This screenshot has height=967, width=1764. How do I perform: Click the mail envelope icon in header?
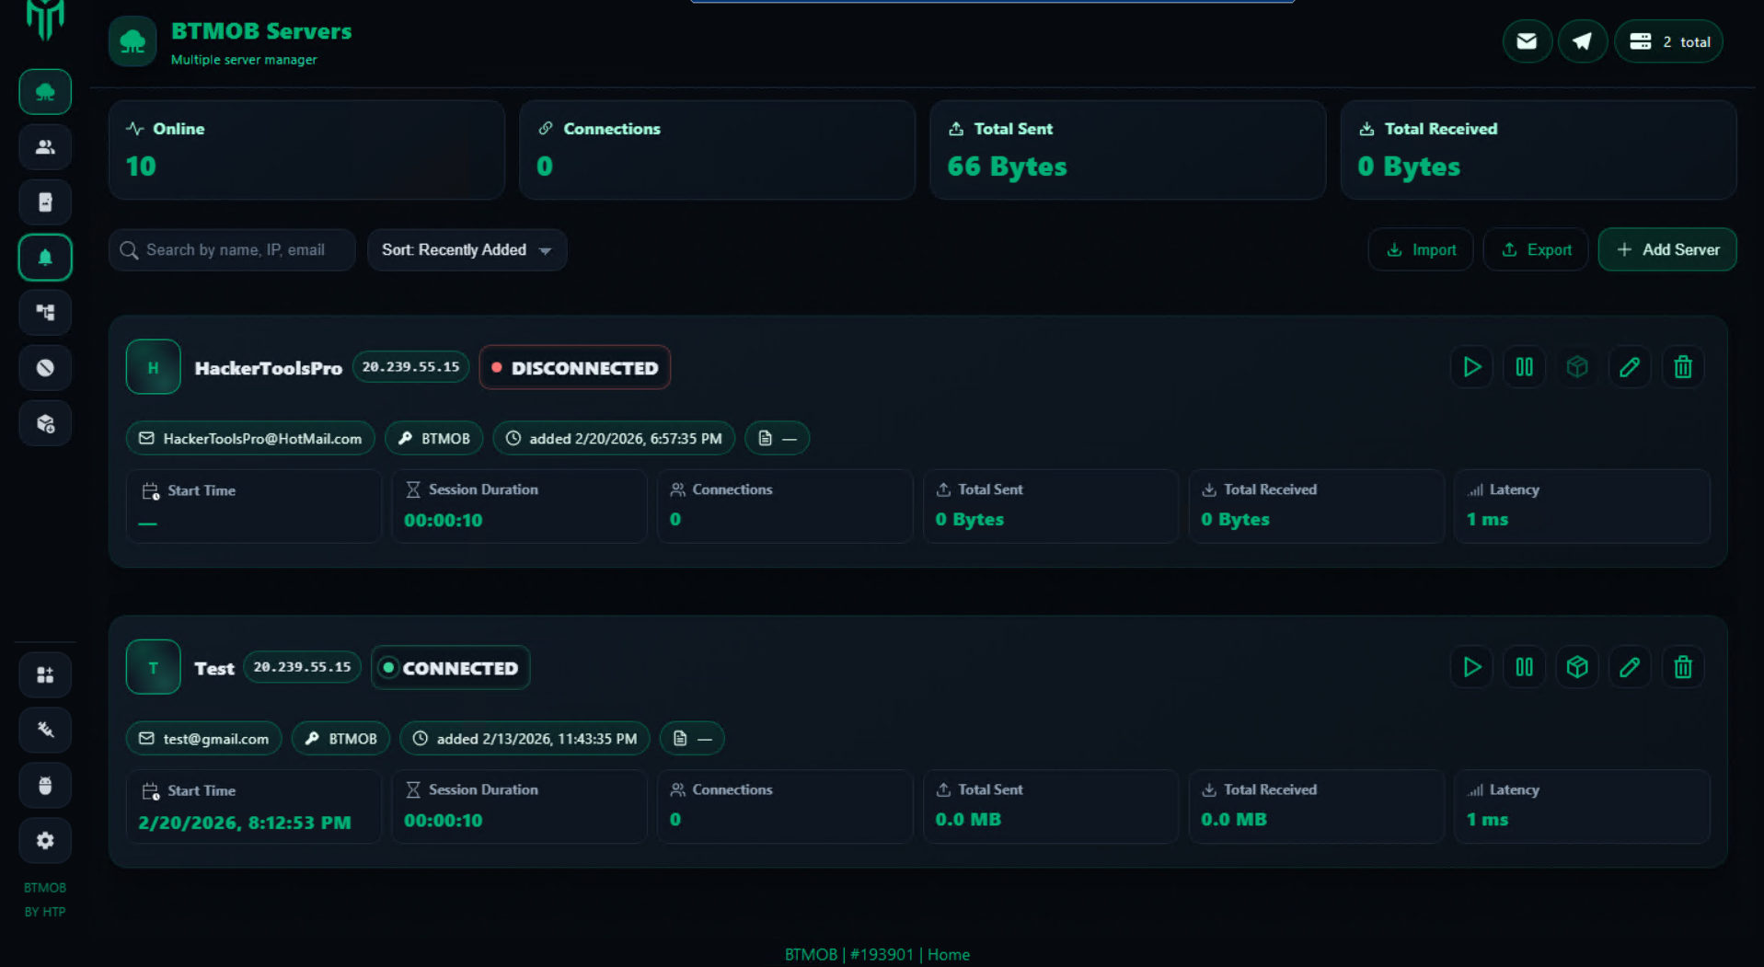point(1527,41)
